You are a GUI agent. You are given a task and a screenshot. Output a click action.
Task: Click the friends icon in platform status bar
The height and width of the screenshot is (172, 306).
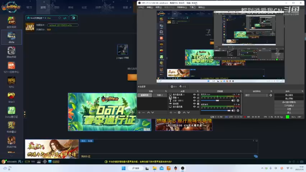click(20, 161)
